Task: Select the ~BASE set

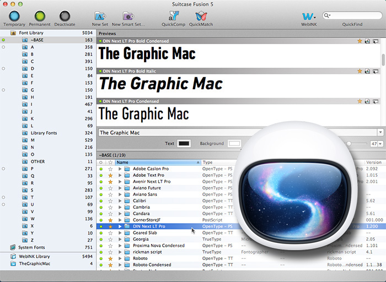Action: (x=48, y=40)
